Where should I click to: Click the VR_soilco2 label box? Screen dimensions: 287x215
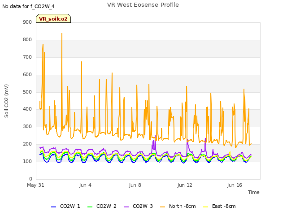tap(53, 18)
